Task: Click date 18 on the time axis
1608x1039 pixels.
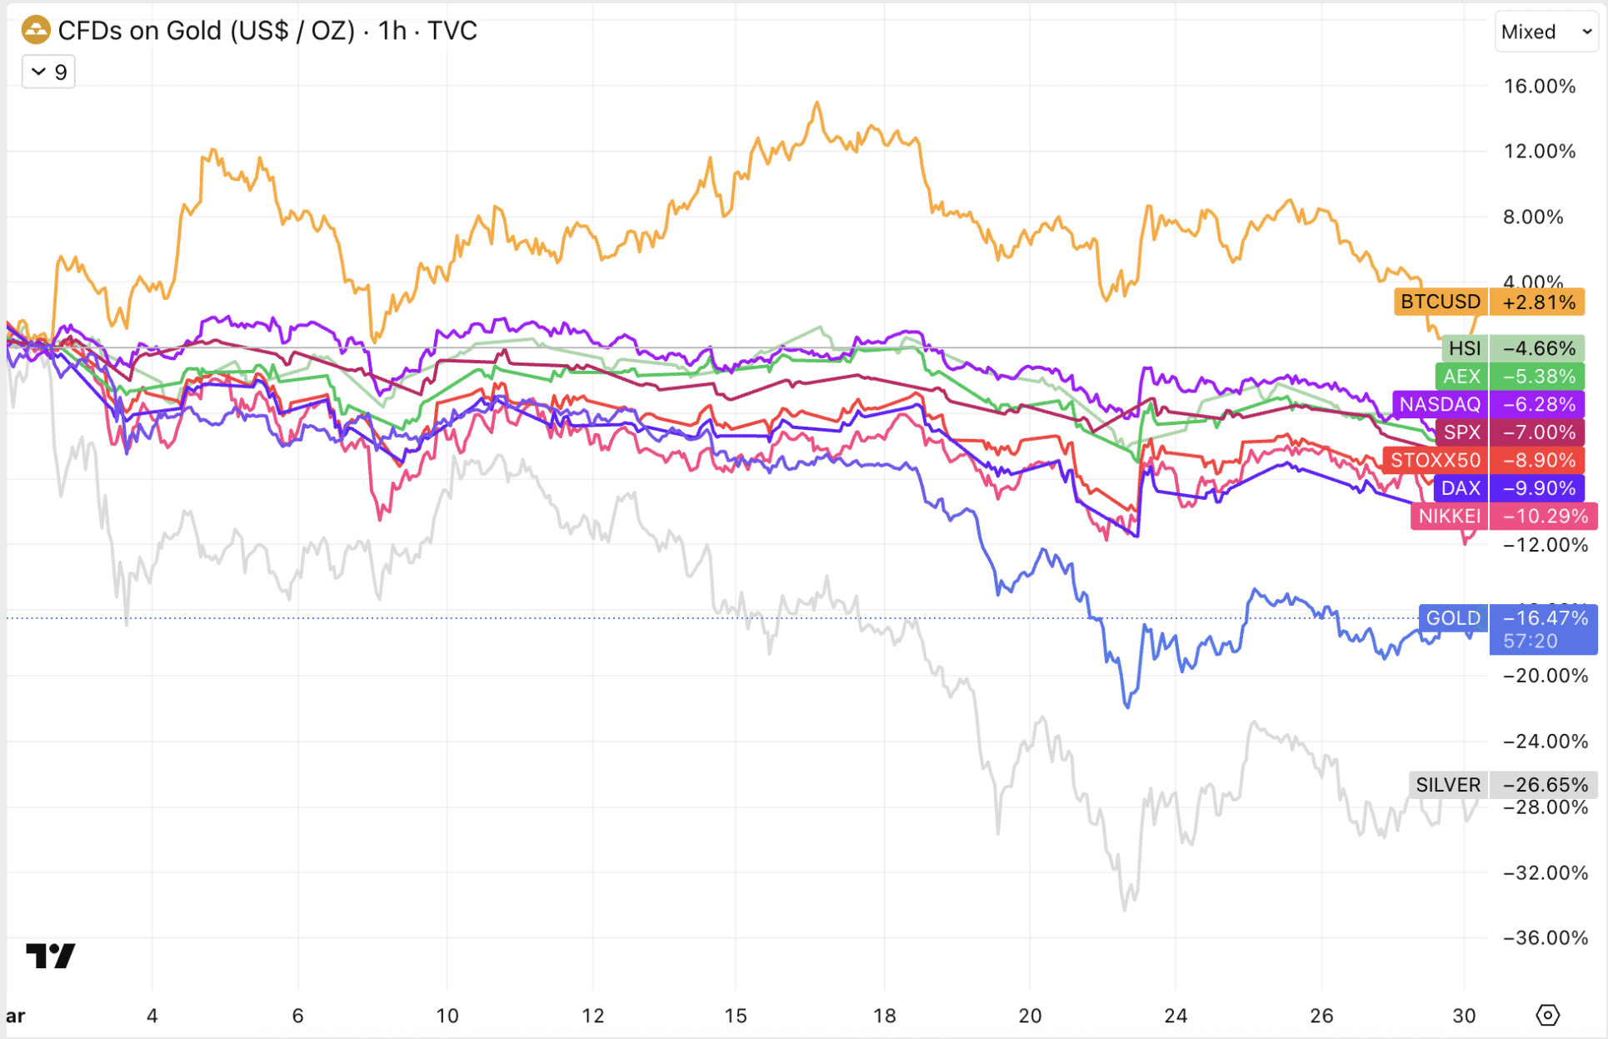Action: tap(884, 1016)
